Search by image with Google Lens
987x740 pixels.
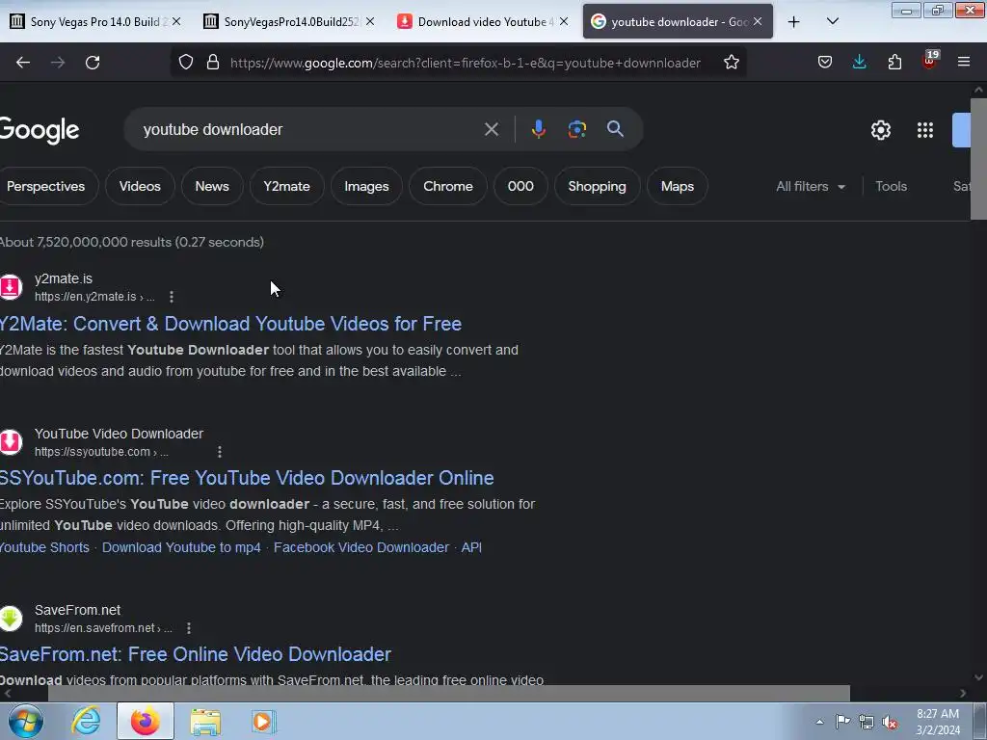coord(576,129)
